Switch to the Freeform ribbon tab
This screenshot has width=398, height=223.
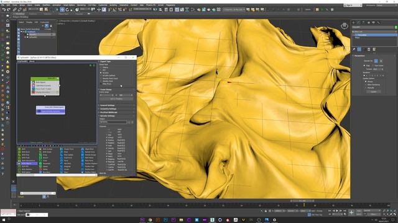(33, 14)
